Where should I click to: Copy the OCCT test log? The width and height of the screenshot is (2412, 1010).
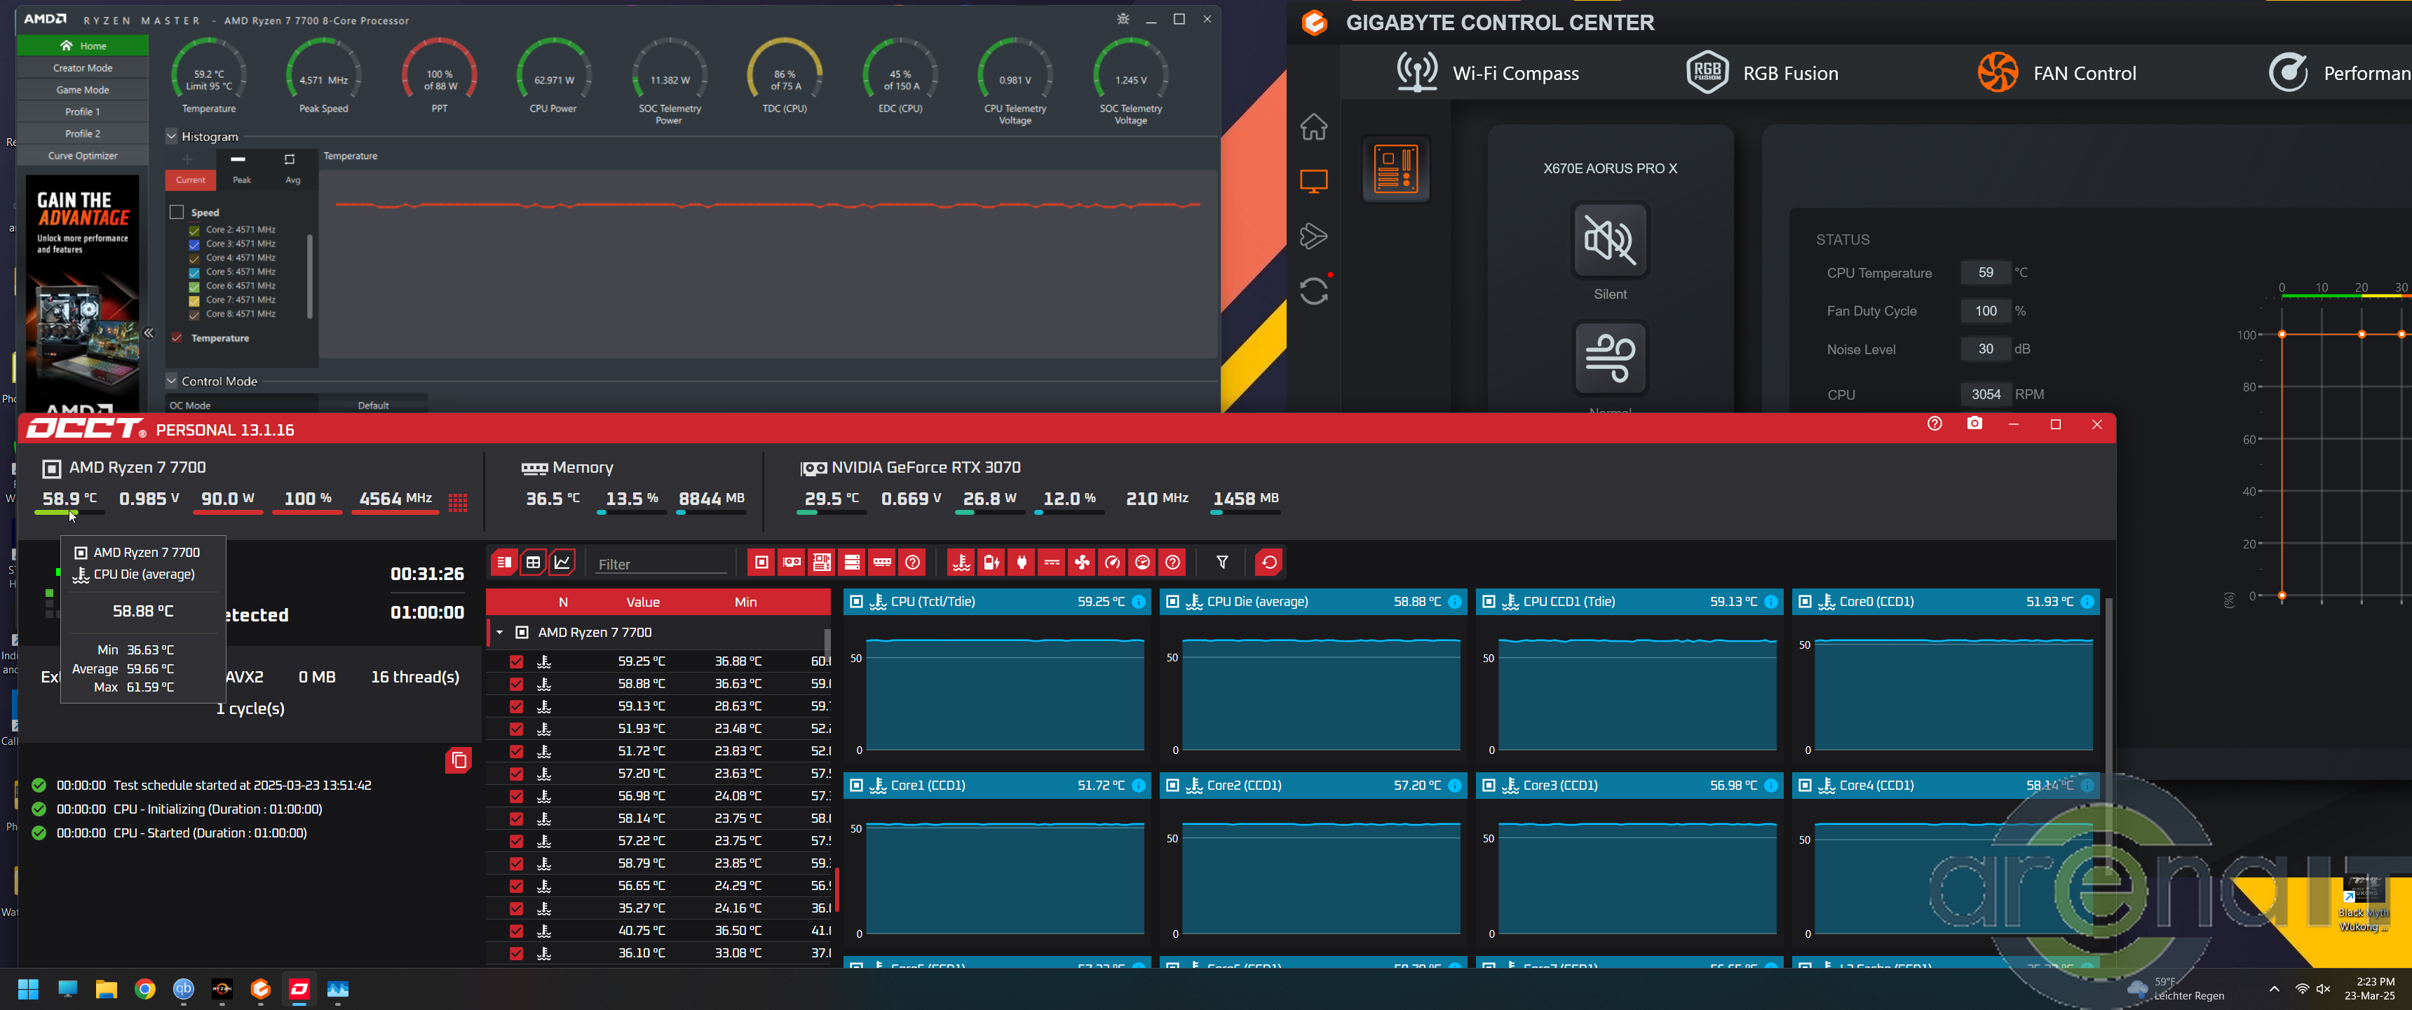click(458, 760)
